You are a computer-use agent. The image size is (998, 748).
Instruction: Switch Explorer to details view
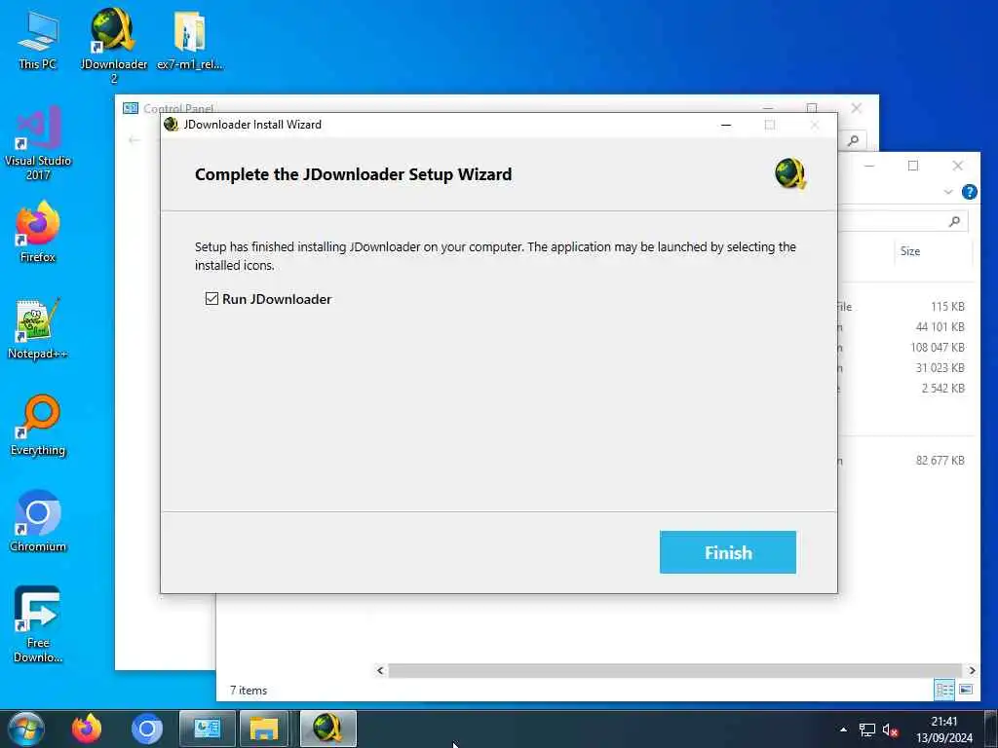943,690
